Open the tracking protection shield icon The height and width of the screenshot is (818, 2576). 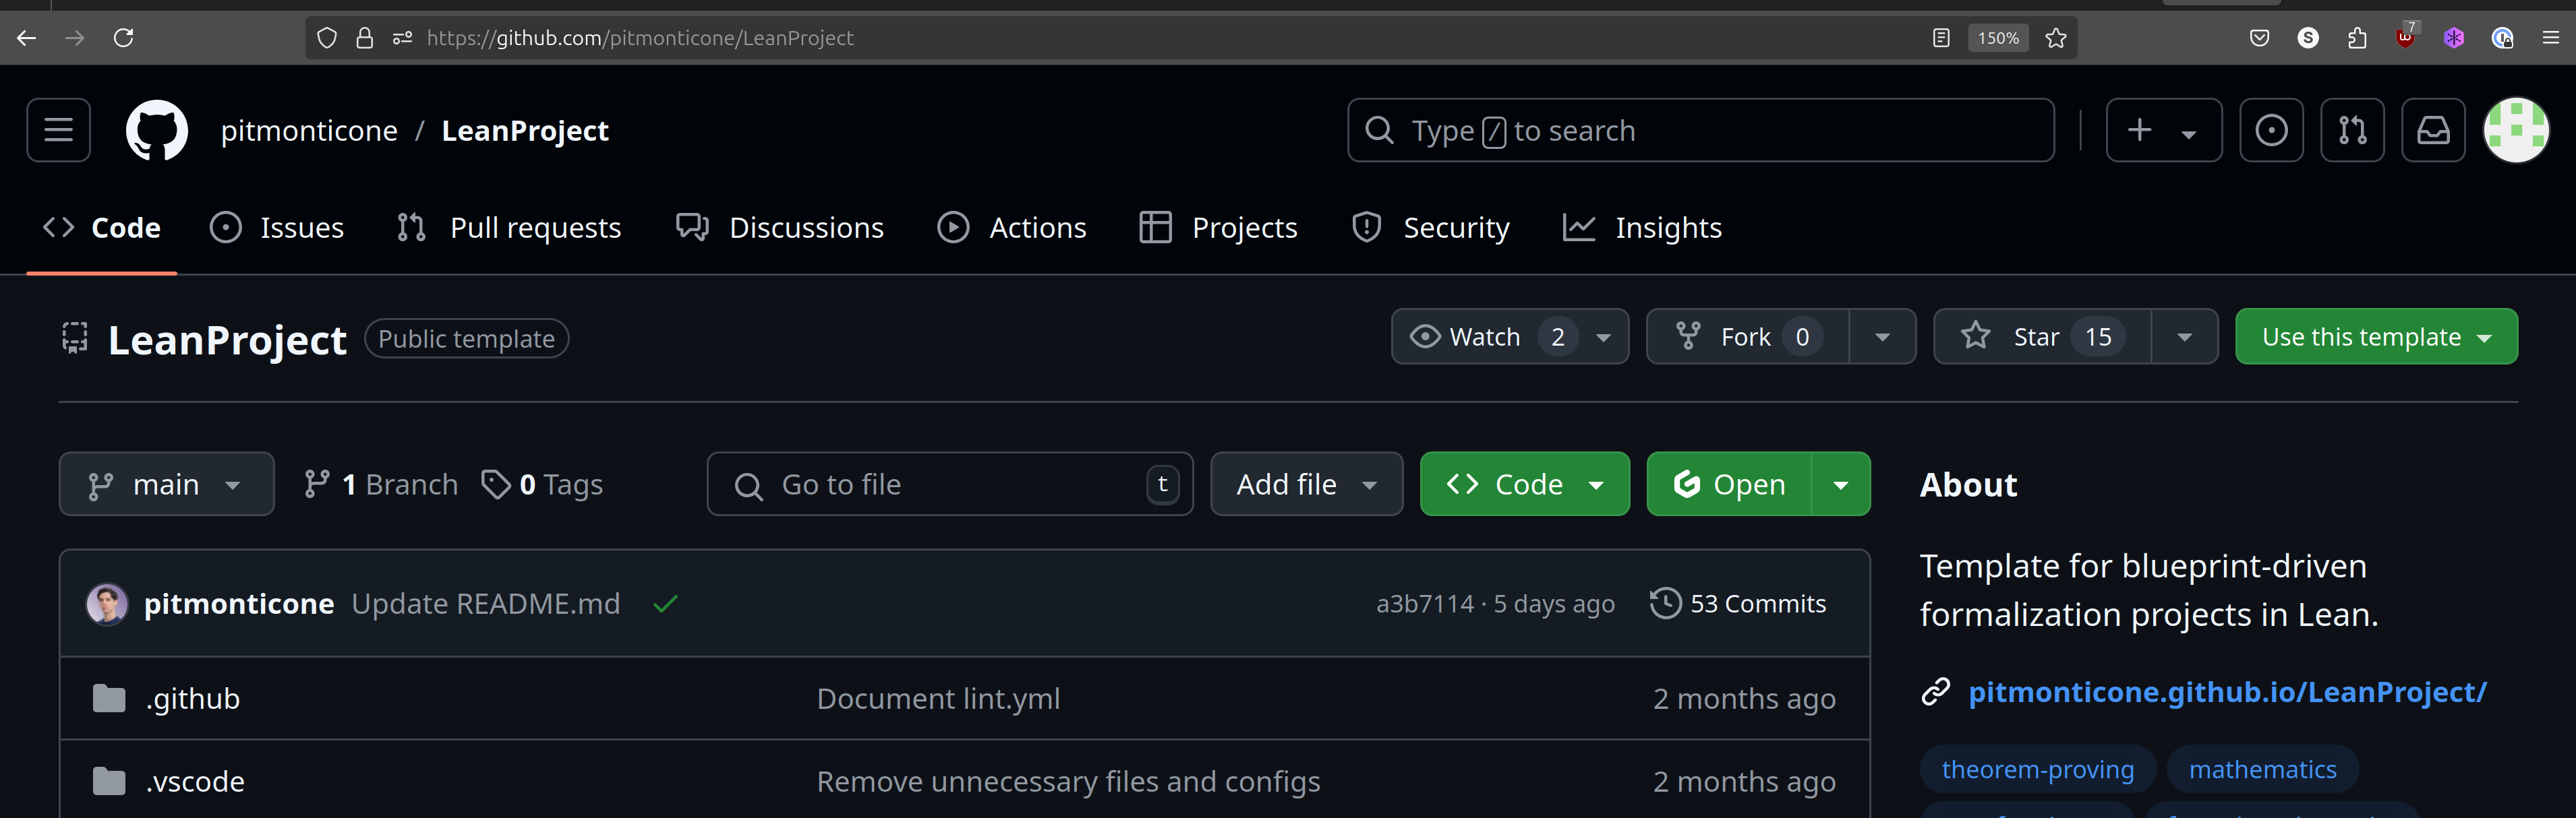327,38
